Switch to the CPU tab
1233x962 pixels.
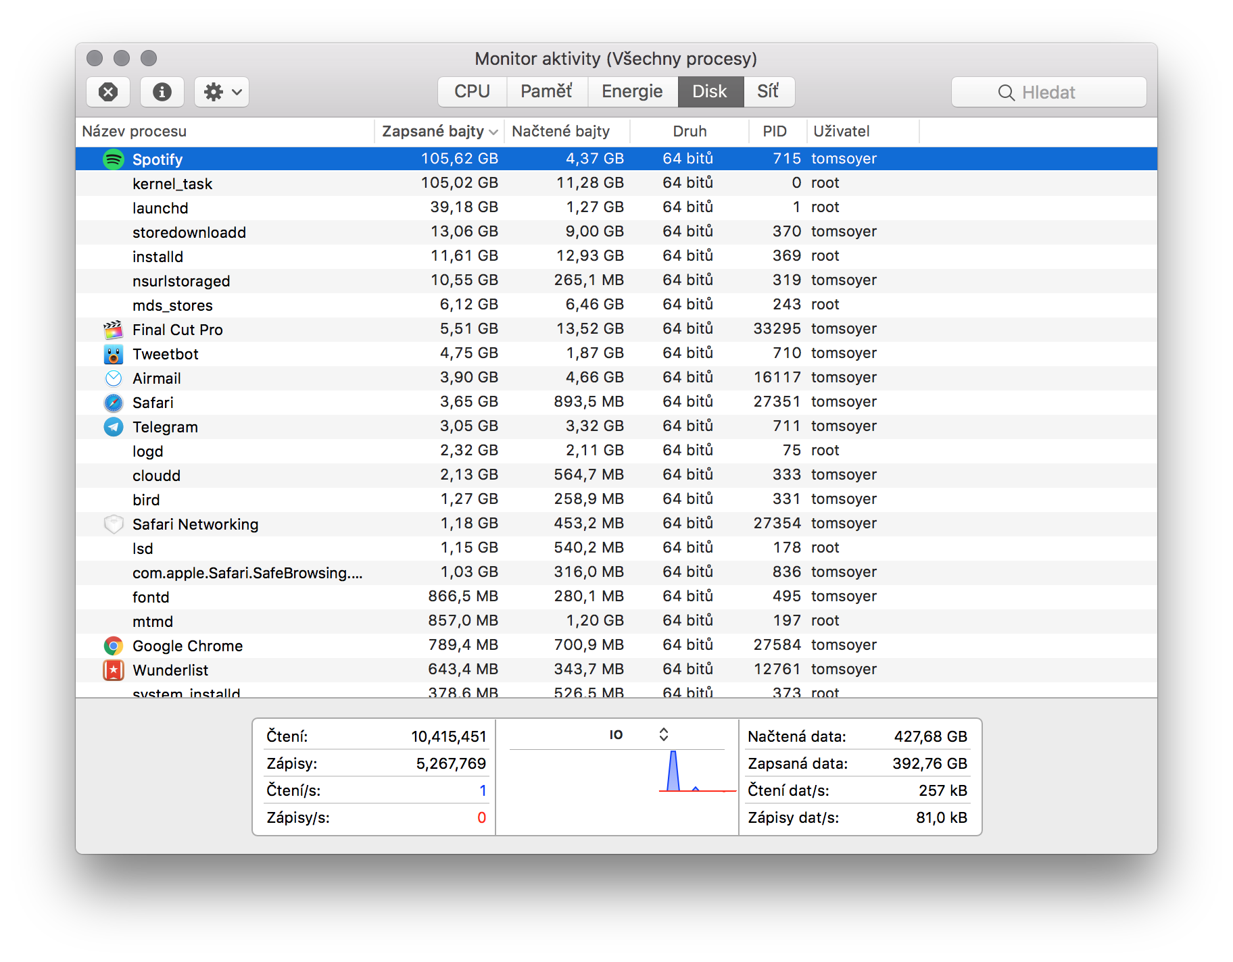473,91
